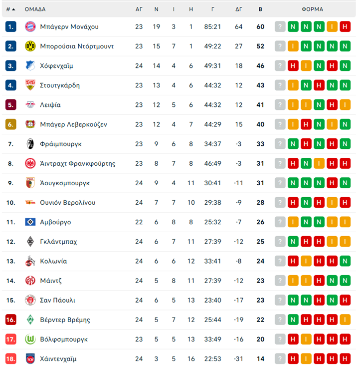Click the RB Leipzig team logo
360x367 pixels.
tap(30, 105)
